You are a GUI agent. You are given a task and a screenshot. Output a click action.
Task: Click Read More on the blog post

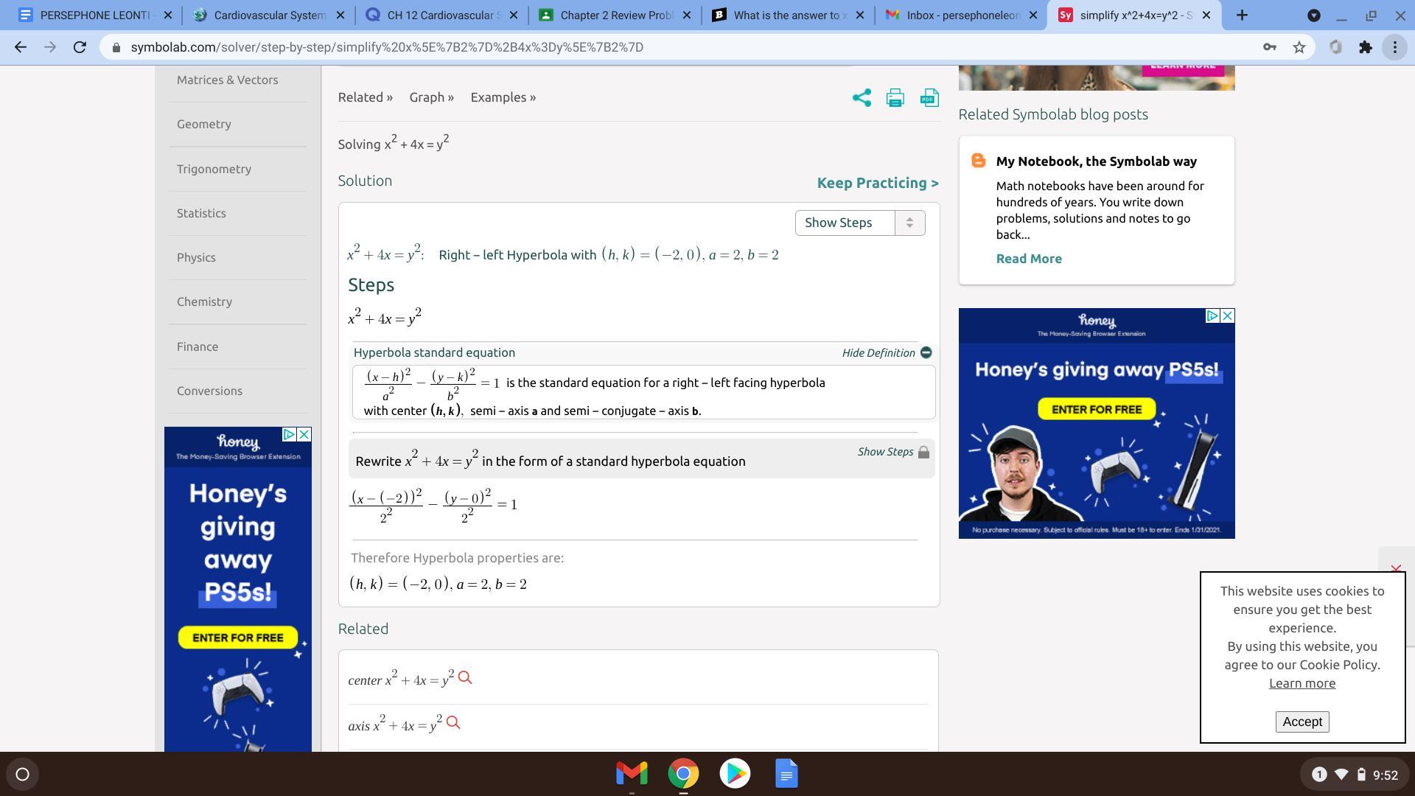[1028, 259]
